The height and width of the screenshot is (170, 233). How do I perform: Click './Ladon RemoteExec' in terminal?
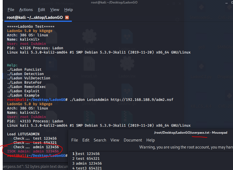coord(26,87)
